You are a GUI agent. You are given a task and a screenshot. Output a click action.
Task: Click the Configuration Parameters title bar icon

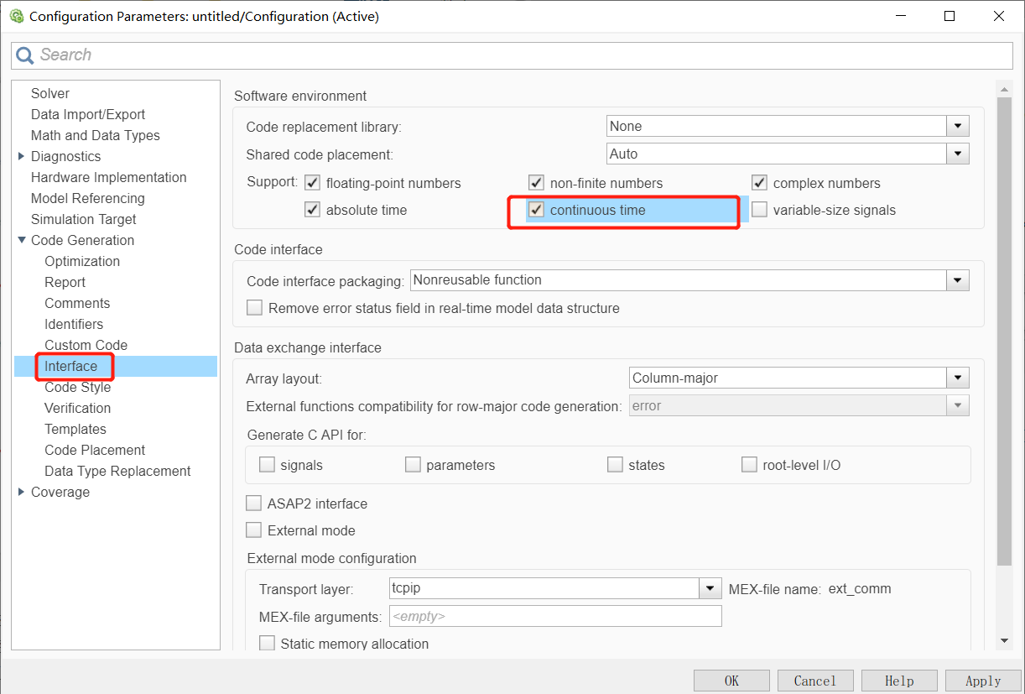[16, 16]
